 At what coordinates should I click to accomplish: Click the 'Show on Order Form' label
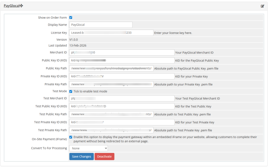(52, 18)
